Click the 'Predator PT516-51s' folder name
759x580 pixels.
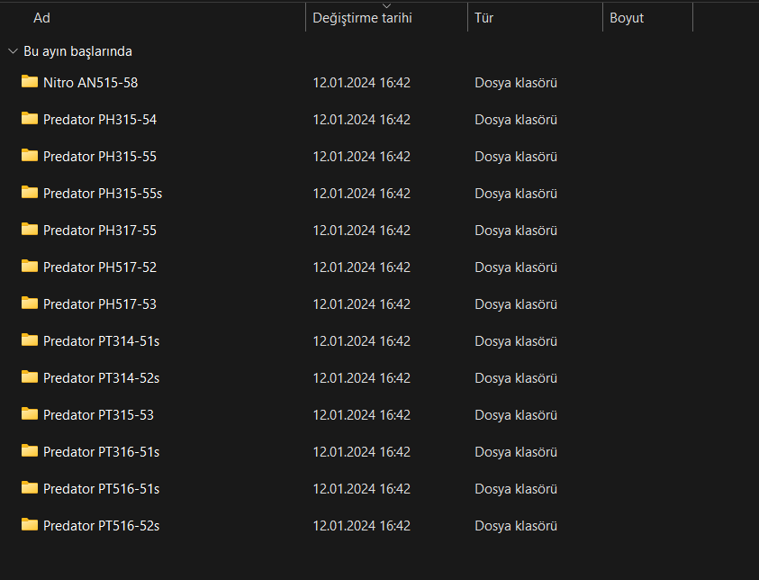click(101, 489)
